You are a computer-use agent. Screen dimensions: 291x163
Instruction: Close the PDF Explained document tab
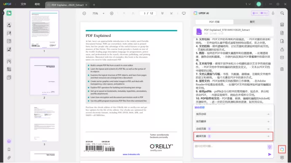coord(86,5)
